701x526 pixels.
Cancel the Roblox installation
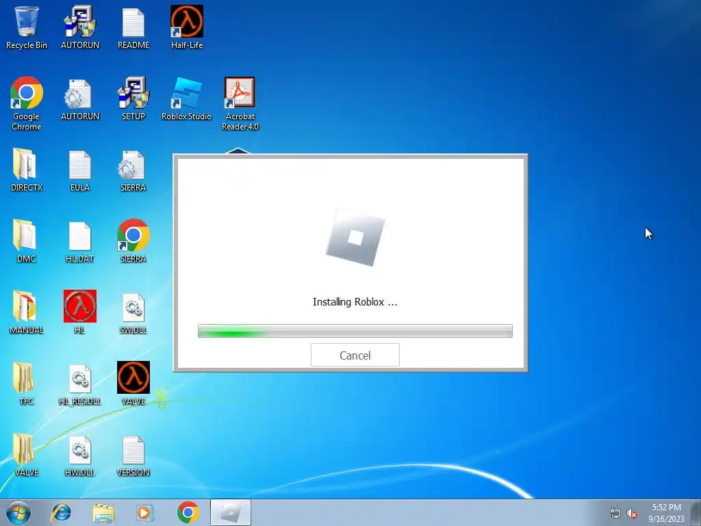[355, 355]
